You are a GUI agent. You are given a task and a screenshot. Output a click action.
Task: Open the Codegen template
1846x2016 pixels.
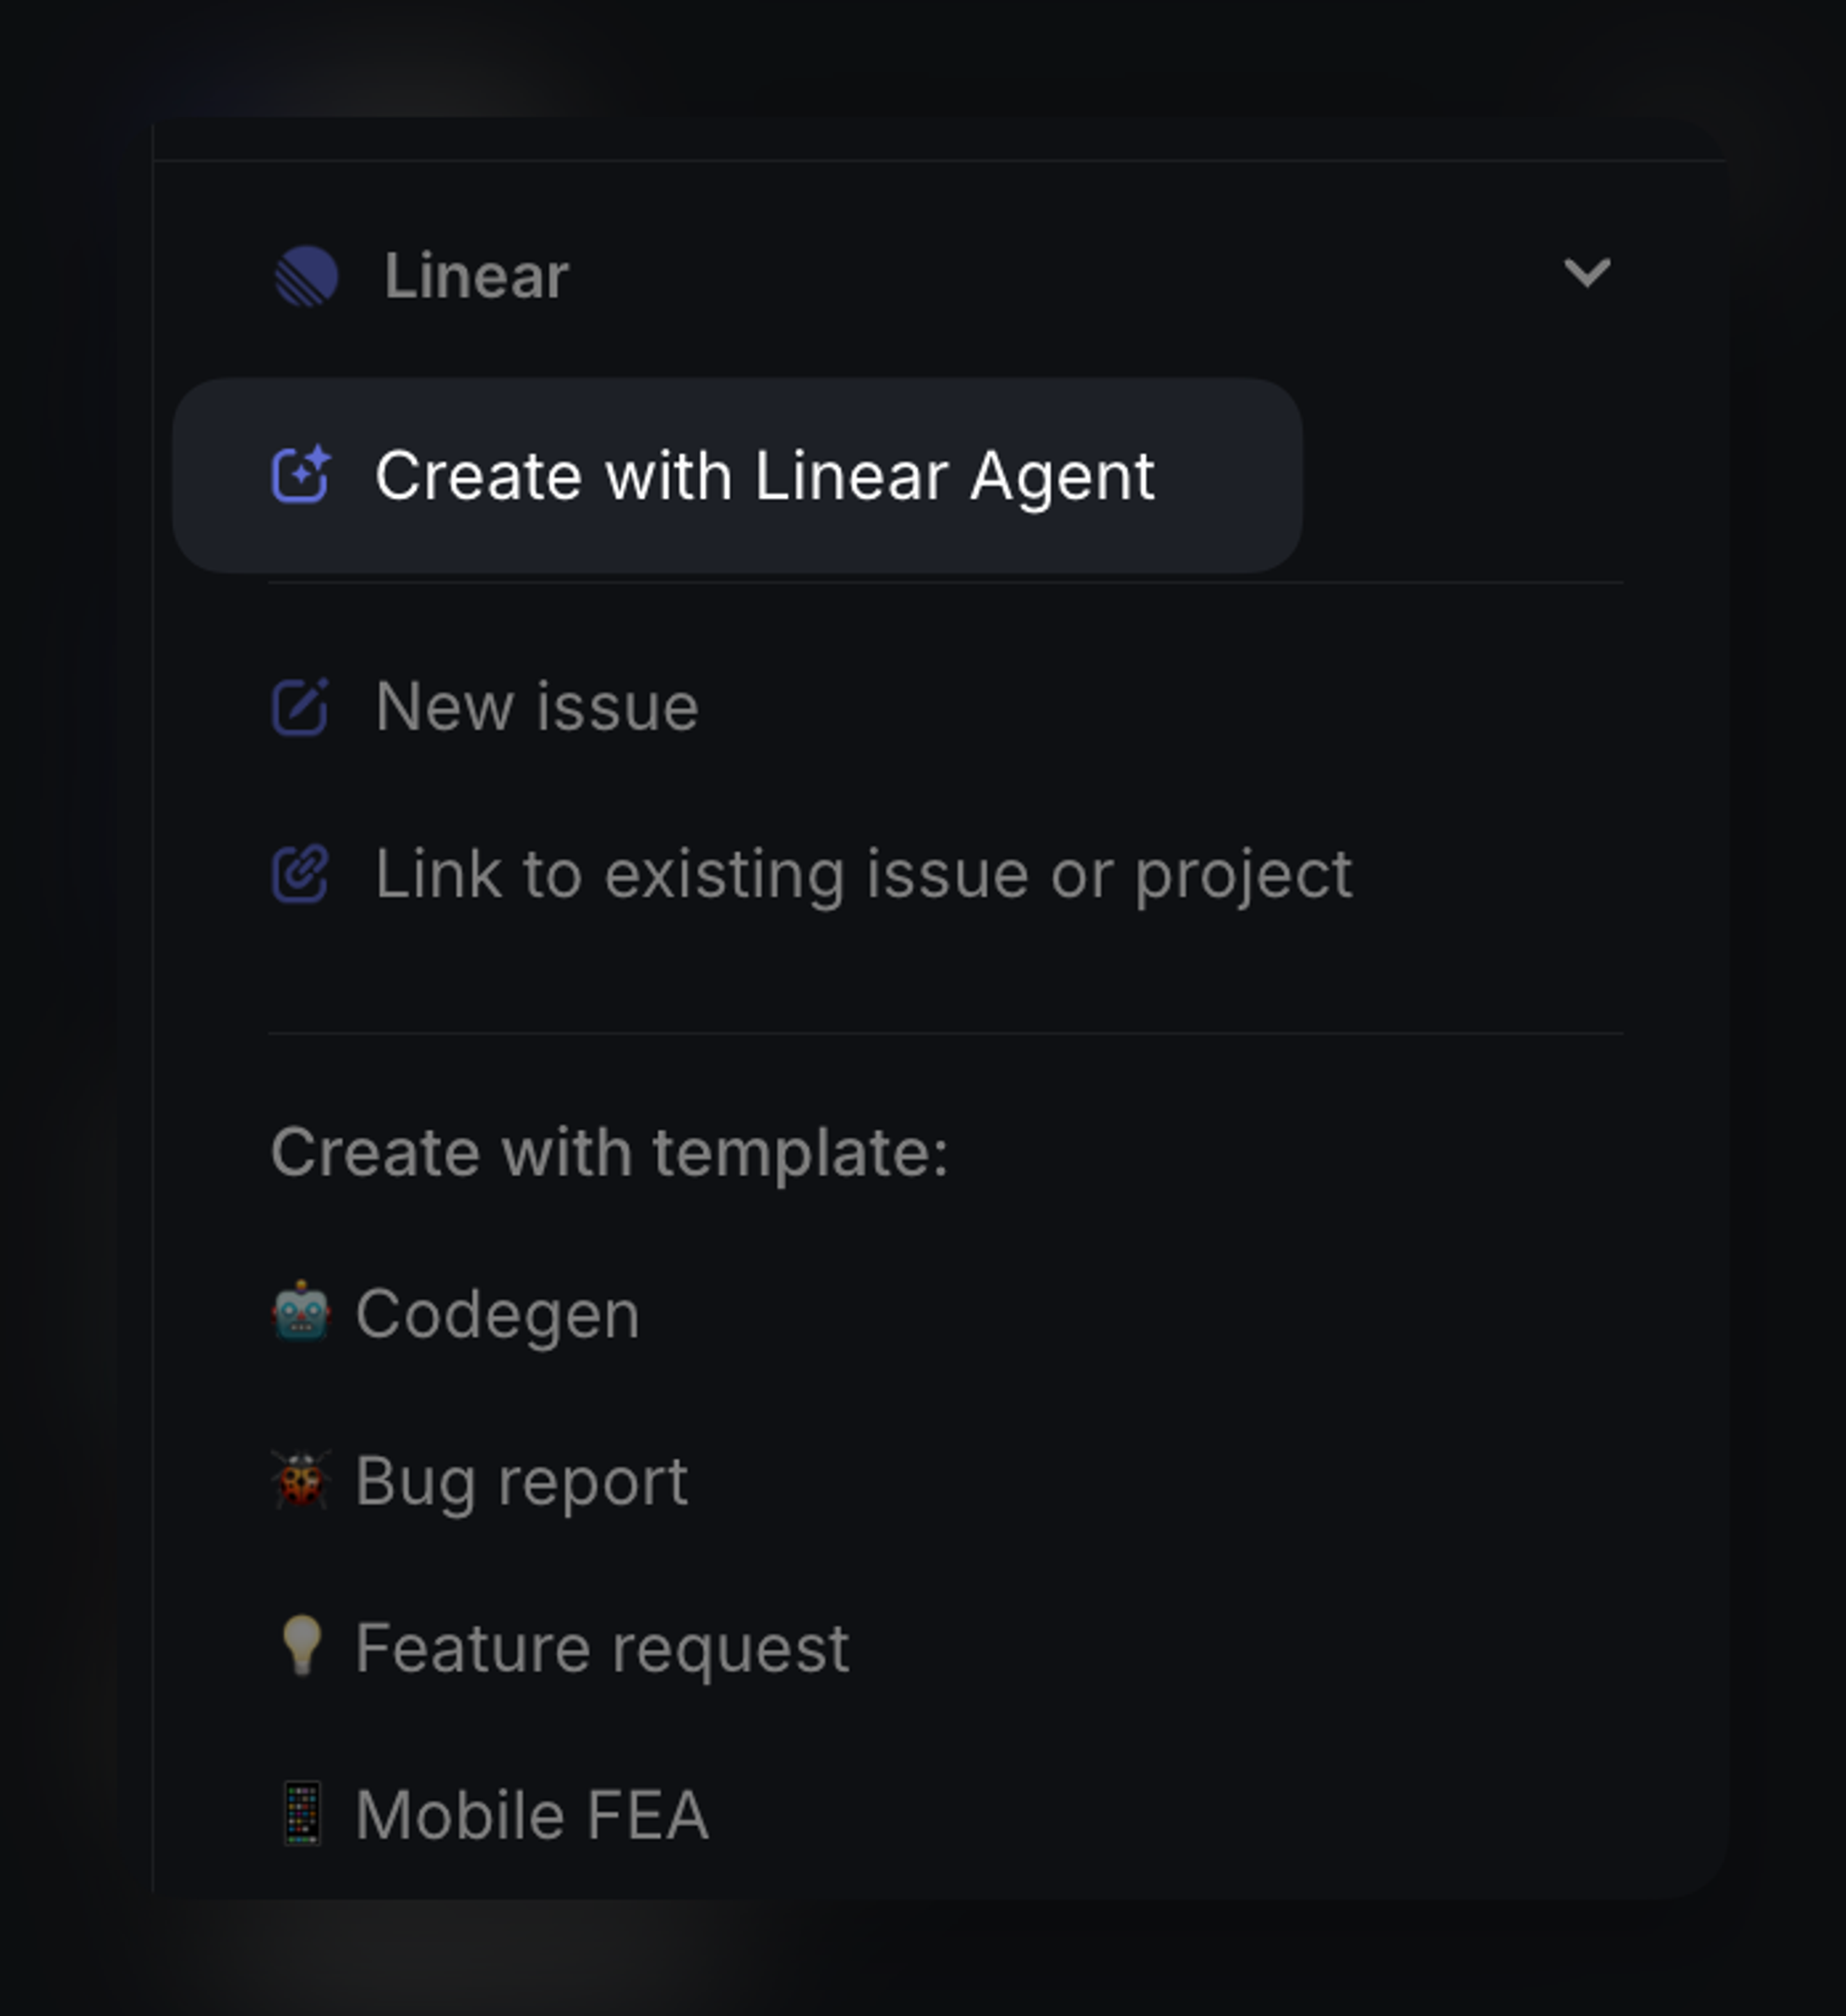[x=498, y=1312]
